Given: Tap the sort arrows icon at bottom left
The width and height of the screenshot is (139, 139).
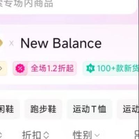Looking at the screenshot, I should 1,135.
